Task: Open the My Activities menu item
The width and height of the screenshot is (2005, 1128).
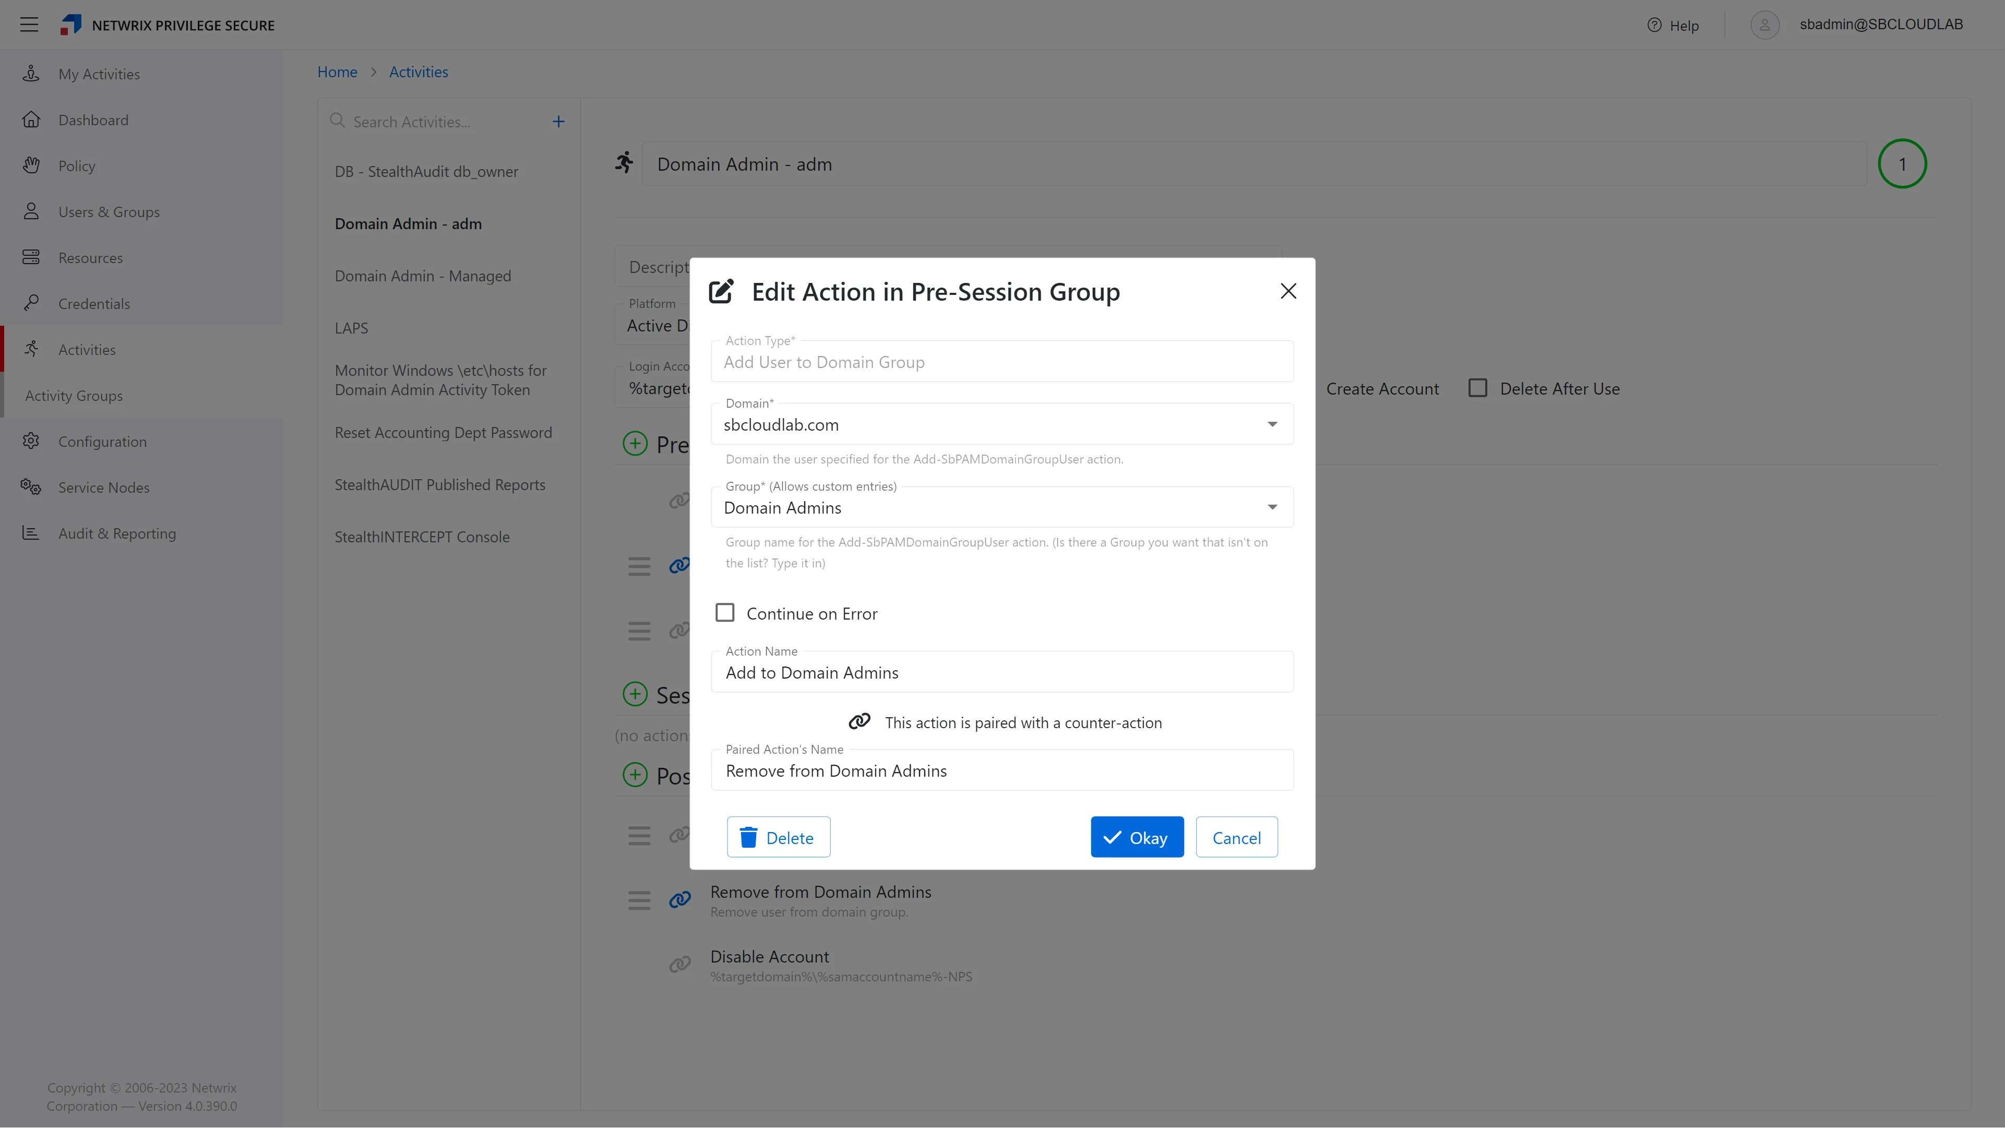Action: 99,74
